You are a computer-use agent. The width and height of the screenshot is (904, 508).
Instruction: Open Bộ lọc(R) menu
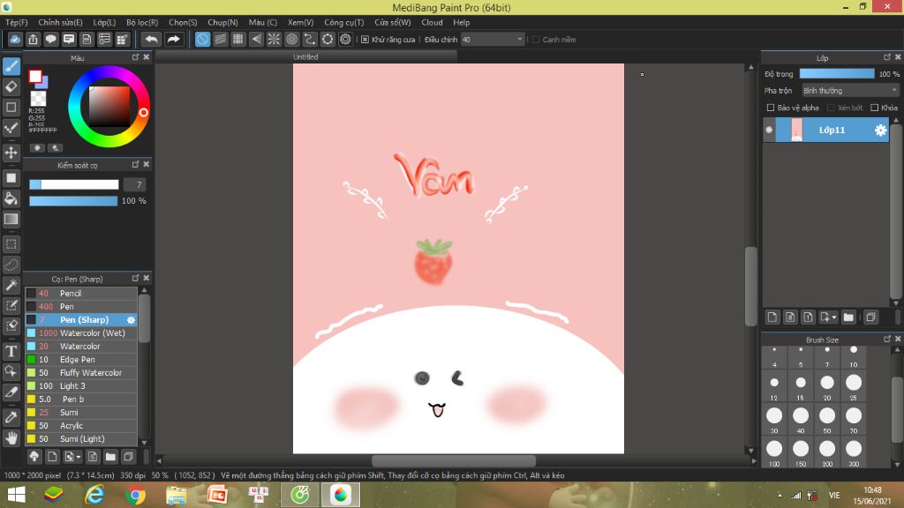coord(142,22)
